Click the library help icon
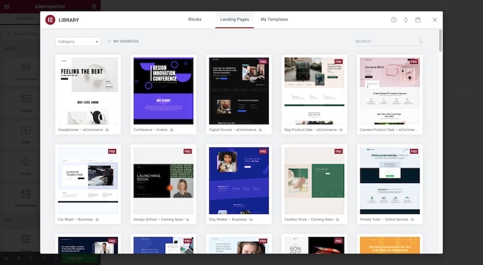 [394, 19]
